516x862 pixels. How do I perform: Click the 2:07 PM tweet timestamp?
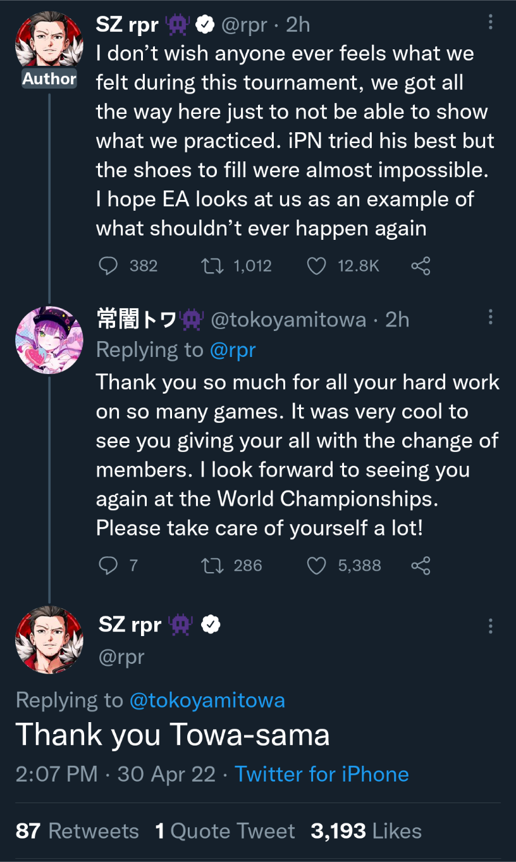(56, 774)
